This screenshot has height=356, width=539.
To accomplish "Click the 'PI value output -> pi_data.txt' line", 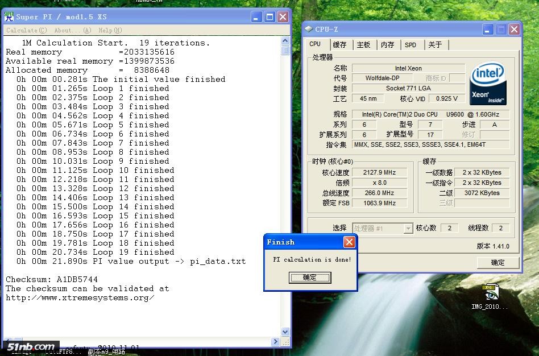I will tap(131, 262).
